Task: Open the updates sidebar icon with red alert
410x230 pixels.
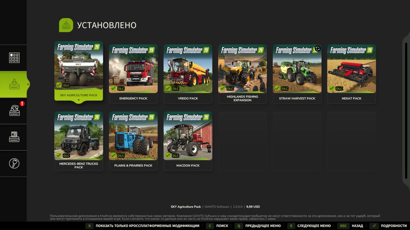Action: click(x=15, y=111)
